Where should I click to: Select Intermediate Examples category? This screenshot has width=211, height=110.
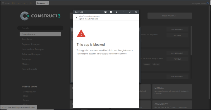click(x=33, y=49)
